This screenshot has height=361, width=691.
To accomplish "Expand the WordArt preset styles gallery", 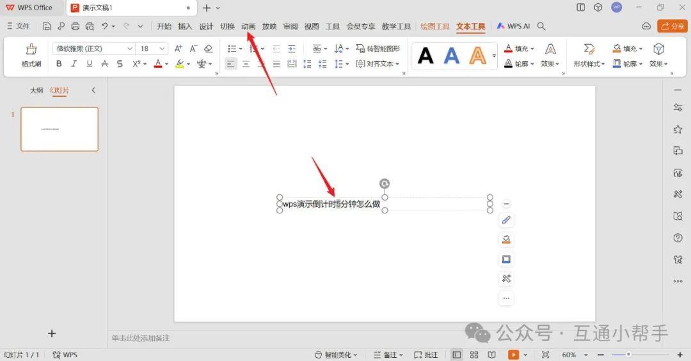I will (x=494, y=56).
